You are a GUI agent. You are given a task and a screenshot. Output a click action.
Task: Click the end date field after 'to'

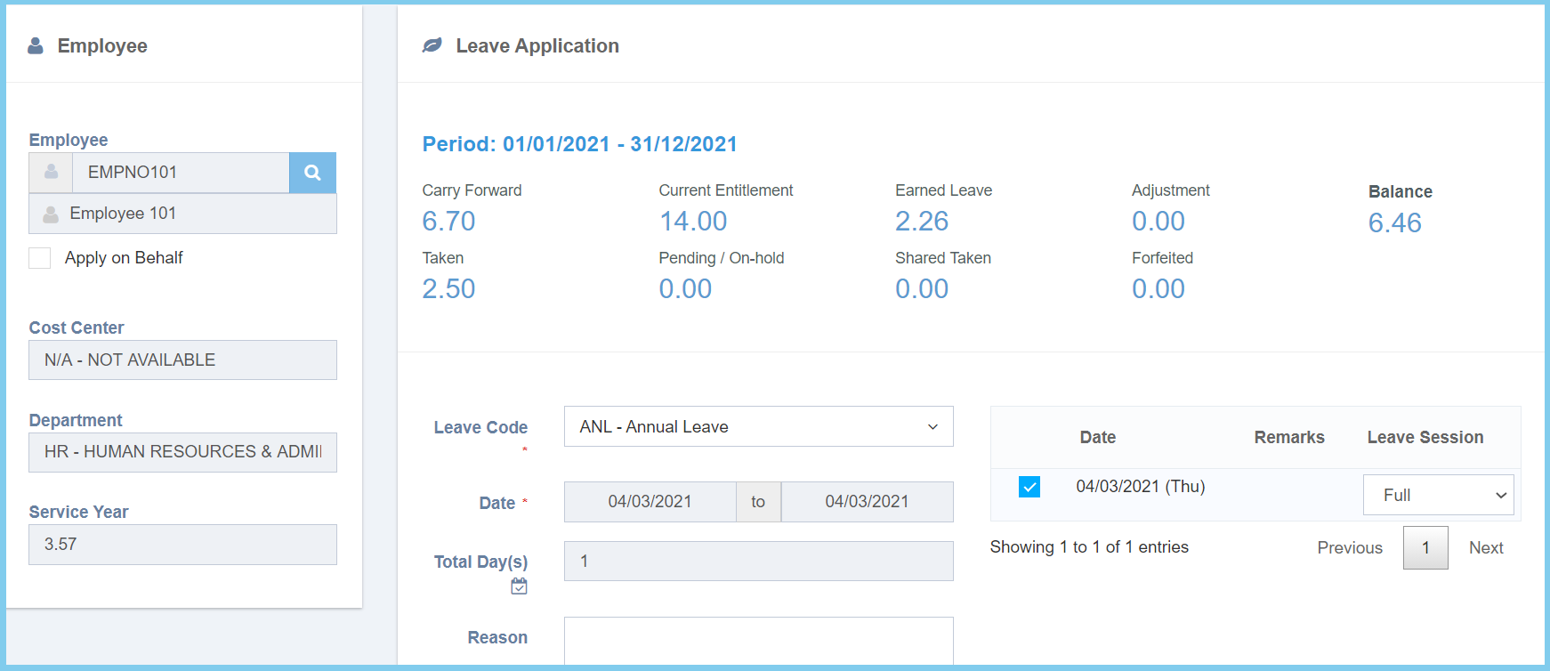(x=867, y=502)
